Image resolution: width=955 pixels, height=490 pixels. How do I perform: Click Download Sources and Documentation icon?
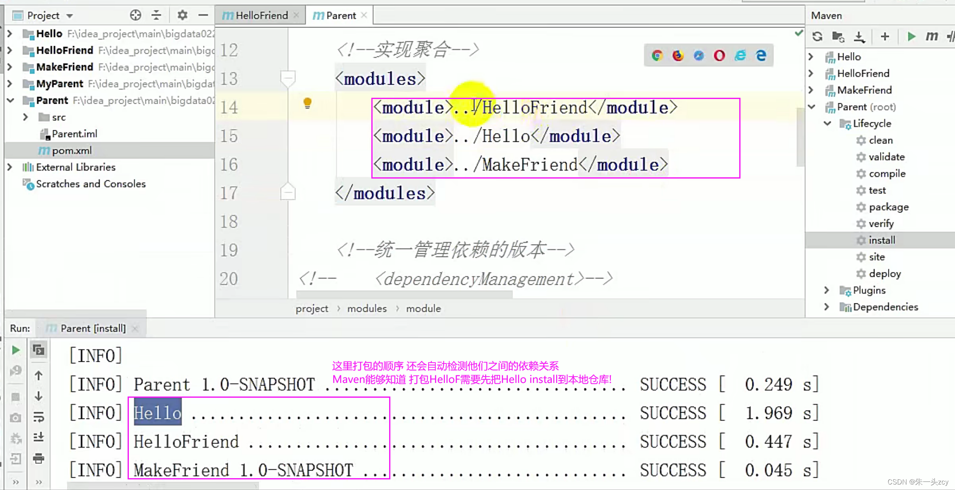[859, 36]
